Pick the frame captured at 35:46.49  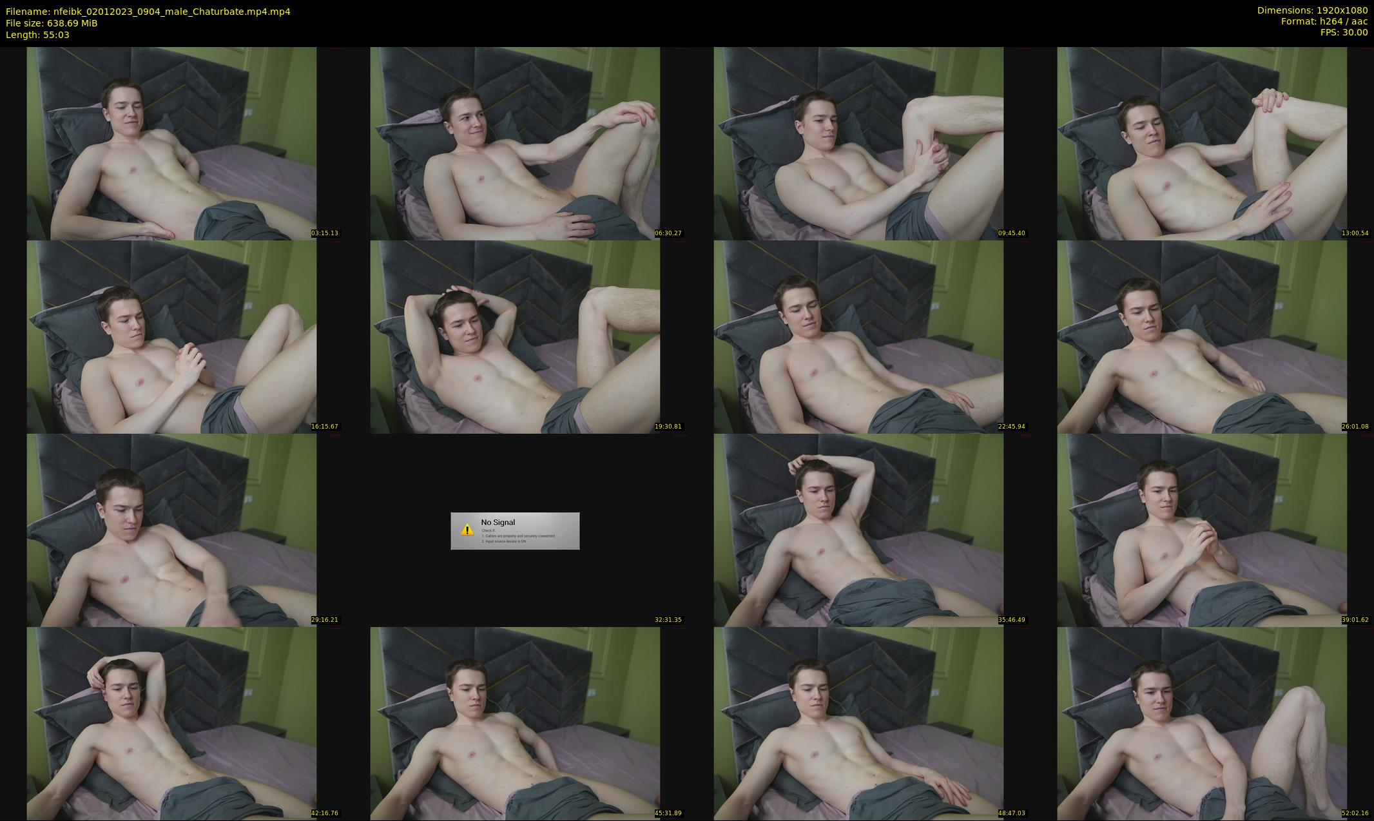click(858, 530)
